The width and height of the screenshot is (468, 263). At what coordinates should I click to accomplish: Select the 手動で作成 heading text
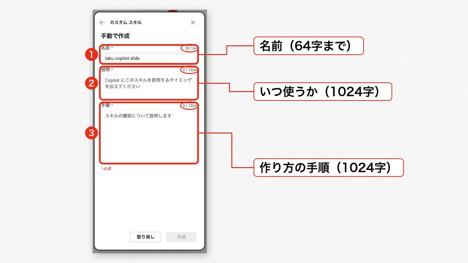[115, 36]
